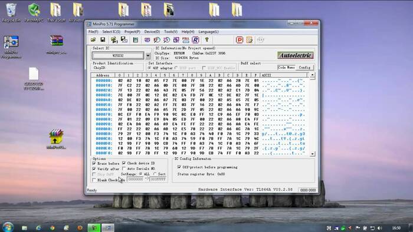Click the orange notepad toolbar icon
413x232 pixels.
coord(250,39)
